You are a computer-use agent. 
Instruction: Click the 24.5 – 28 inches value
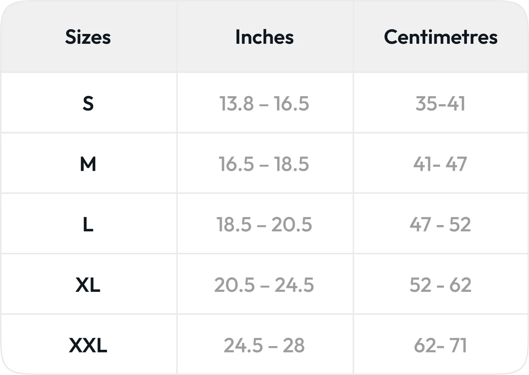point(264,345)
